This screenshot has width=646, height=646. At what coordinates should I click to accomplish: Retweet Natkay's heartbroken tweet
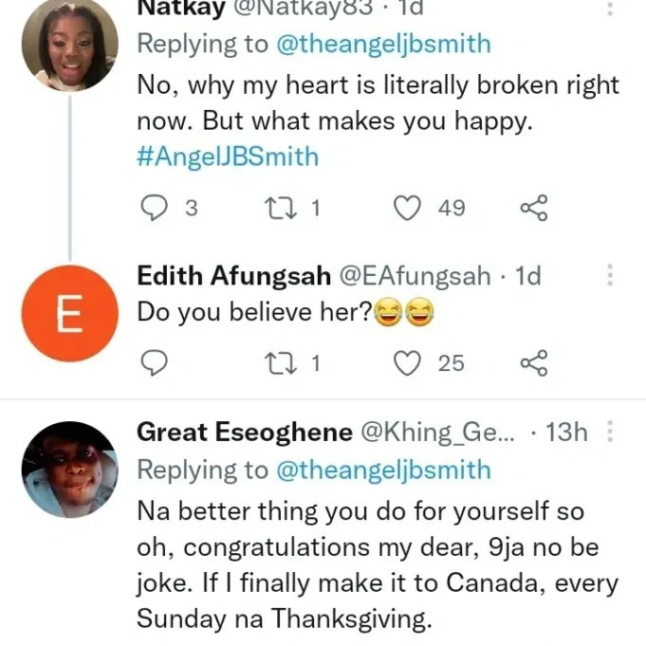tap(285, 208)
